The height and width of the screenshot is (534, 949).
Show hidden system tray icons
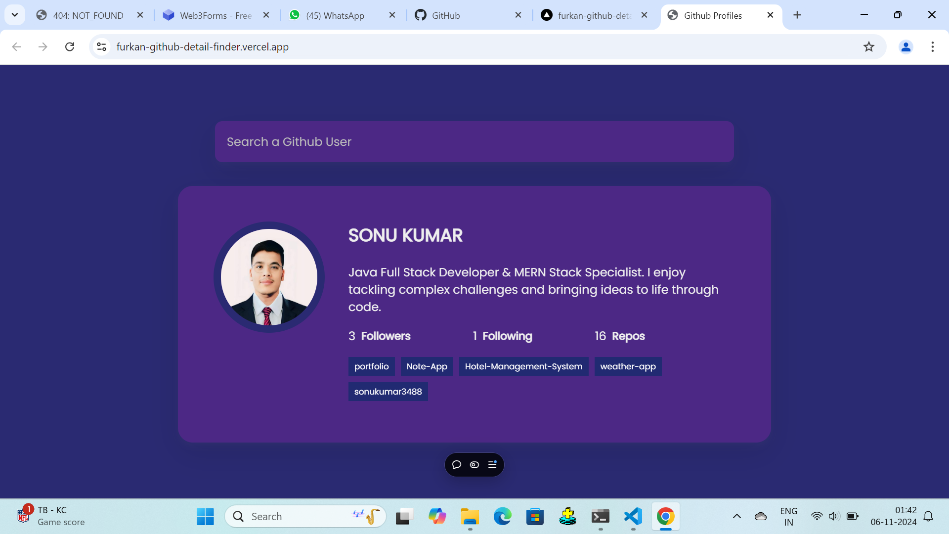tap(736, 516)
